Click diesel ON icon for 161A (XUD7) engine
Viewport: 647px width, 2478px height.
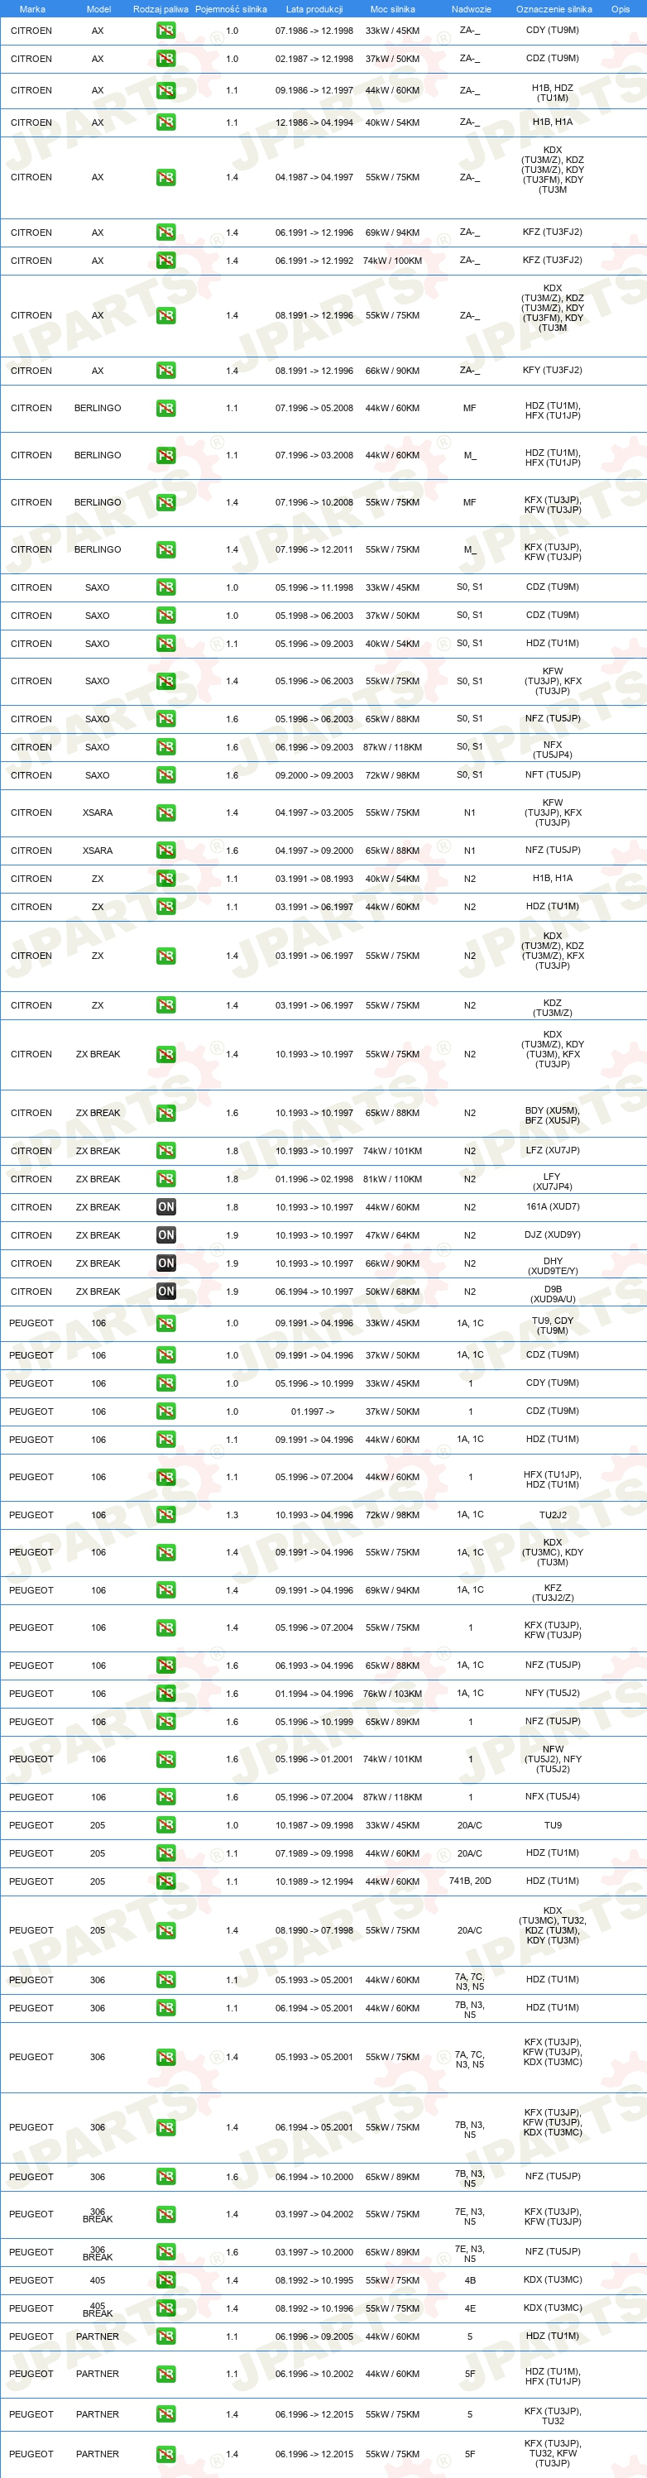click(x=166, y=1207)
